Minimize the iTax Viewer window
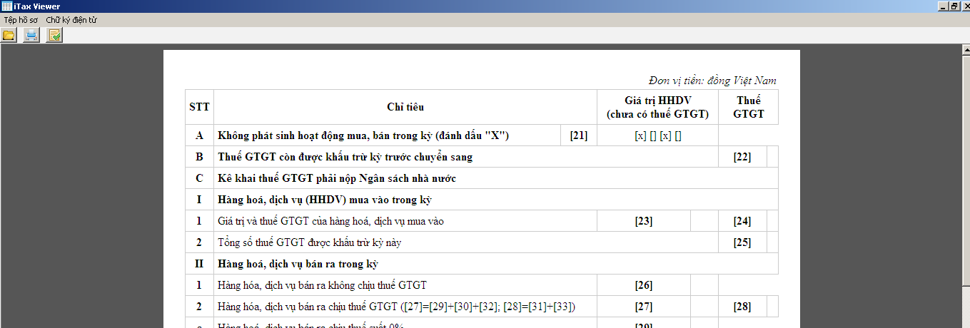This screenshot has width=970, height=328. (944, 6)
